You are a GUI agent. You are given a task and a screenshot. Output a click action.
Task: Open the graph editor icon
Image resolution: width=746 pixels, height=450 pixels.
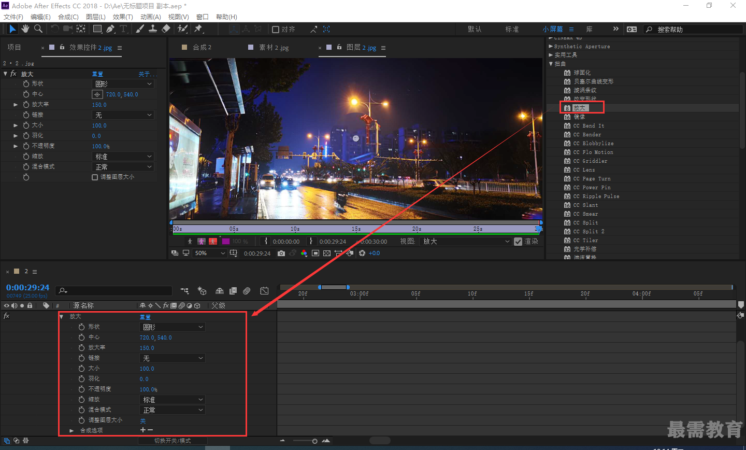coord(264,291)
